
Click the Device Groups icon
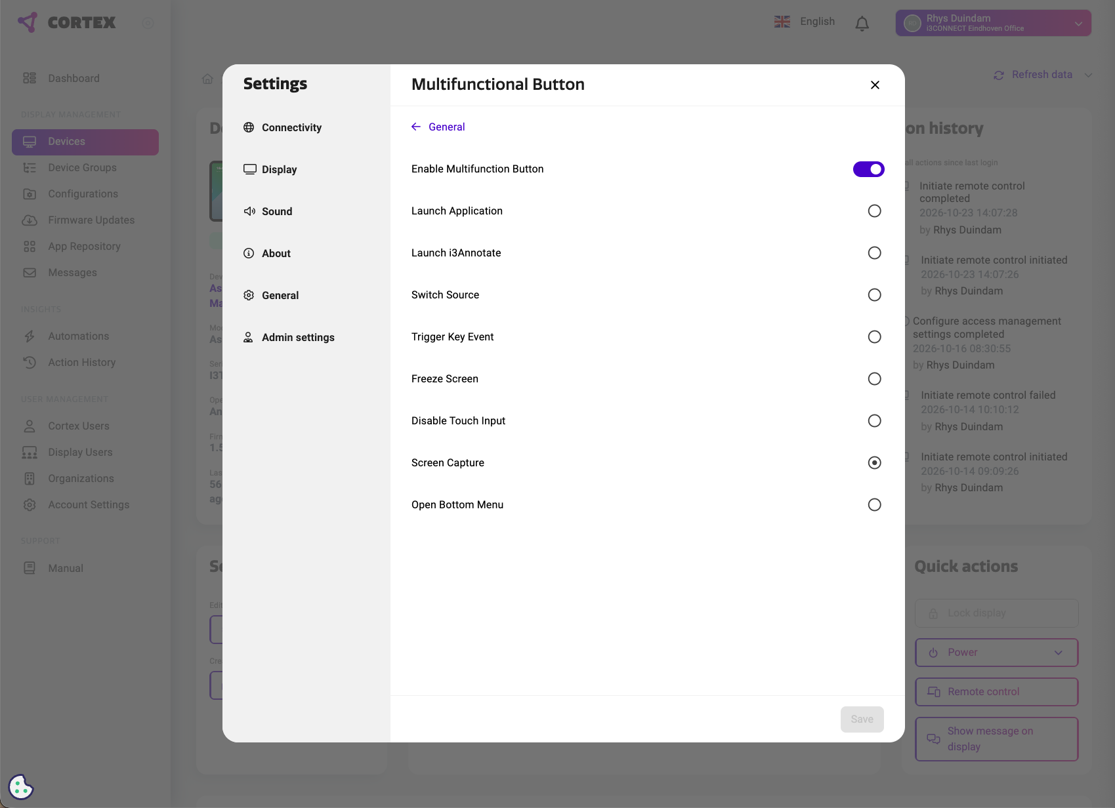coord(30,168)
